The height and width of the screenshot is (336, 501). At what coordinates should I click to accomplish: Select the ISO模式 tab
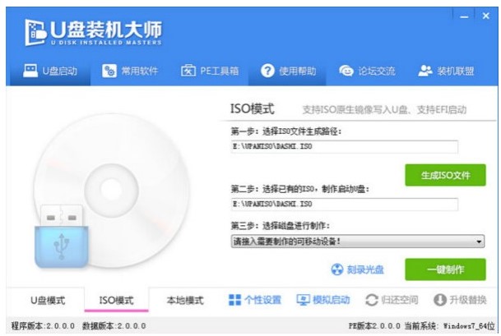point(116,300)
